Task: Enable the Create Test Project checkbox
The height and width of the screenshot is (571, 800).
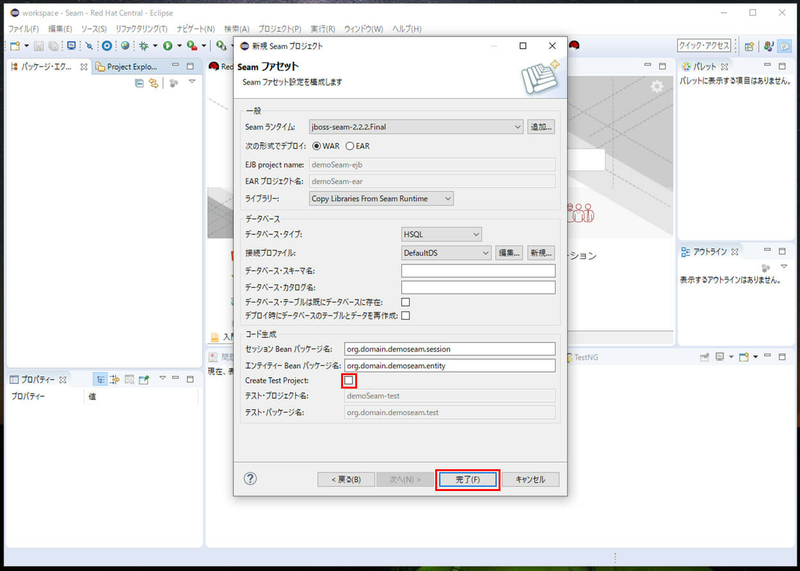Action: 348,380
